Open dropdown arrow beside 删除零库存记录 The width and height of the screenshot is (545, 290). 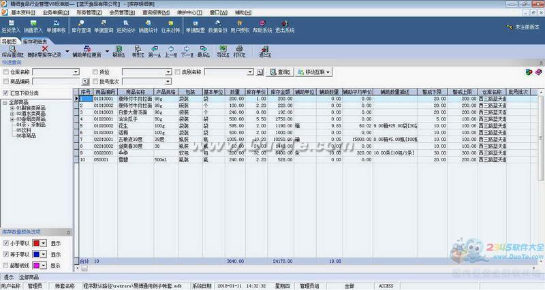[x=67, y=52]
